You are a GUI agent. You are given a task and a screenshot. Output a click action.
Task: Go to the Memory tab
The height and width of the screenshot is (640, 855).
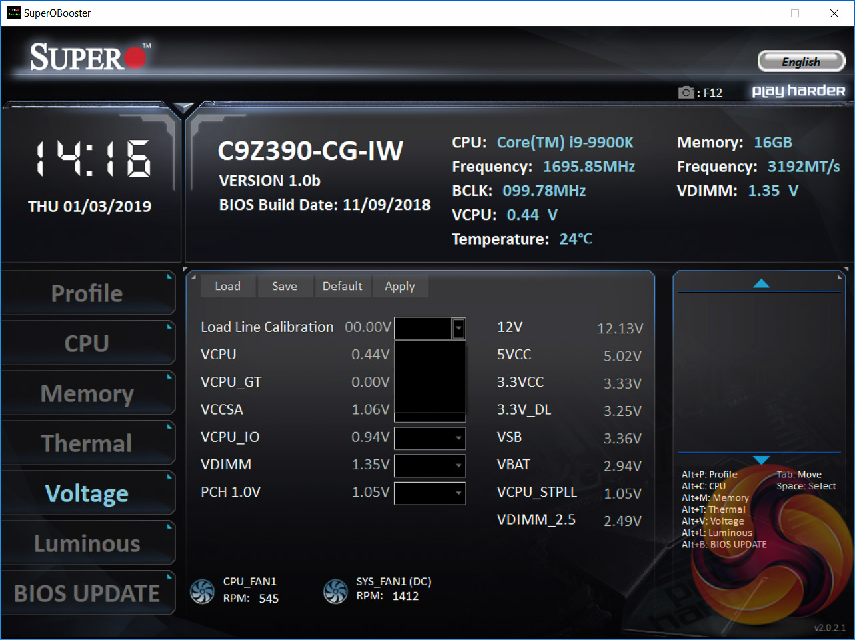87,393
